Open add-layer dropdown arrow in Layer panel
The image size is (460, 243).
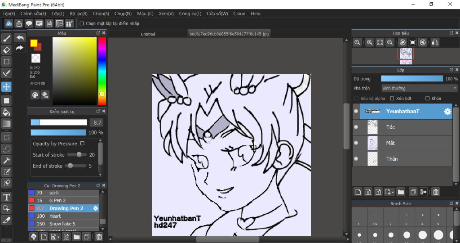click(393, 192)
